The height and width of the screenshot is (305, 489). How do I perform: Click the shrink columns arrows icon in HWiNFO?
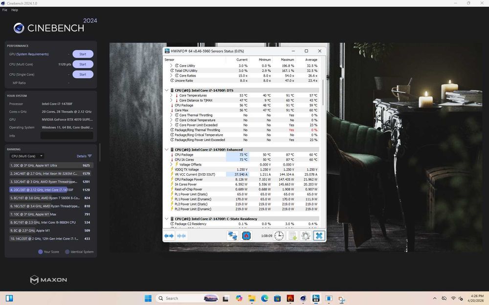[181, 236]
